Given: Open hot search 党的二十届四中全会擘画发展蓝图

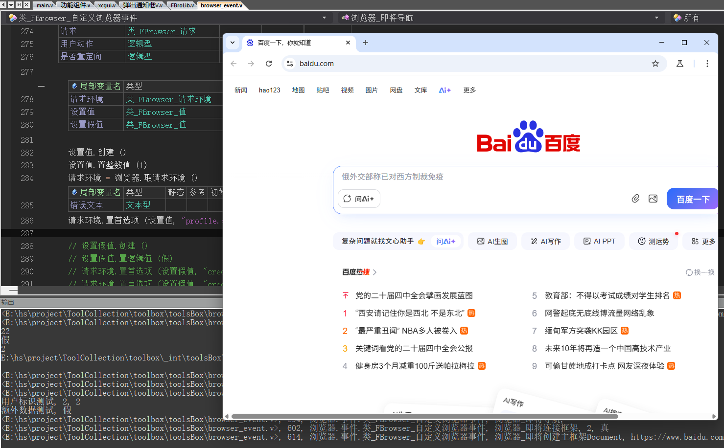Looking at the screenshot, I should click(414, 295).
